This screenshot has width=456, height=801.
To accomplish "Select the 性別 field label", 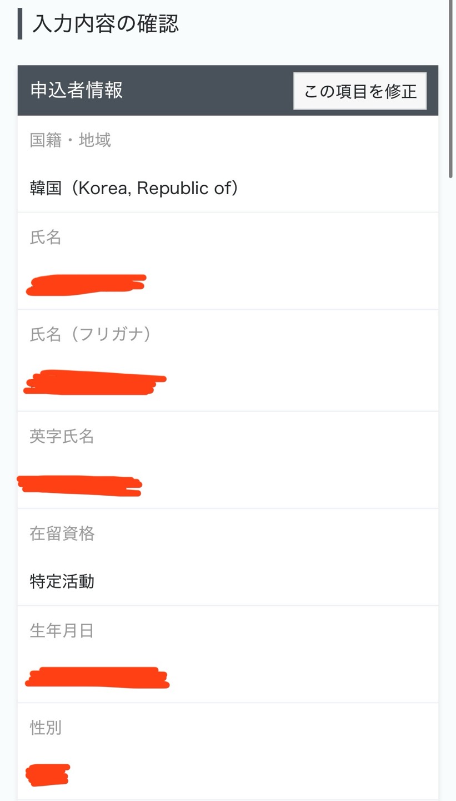I will click(46, 728).
